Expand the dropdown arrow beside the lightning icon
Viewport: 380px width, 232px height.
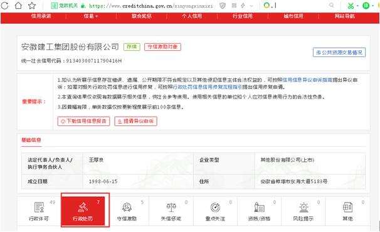pos(251,6)
